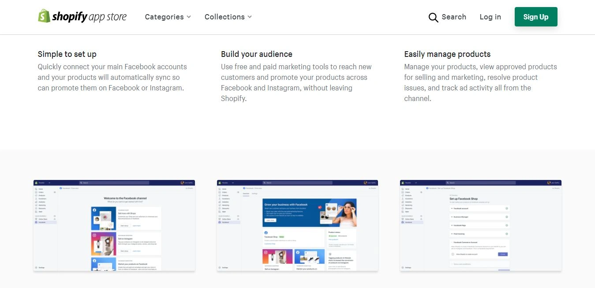
Task: Click the green Sign Up button
Action: coord(536,17)
